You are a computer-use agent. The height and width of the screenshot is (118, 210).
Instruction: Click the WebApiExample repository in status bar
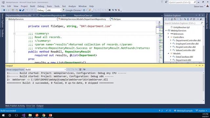(183, 111)
